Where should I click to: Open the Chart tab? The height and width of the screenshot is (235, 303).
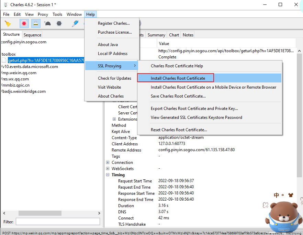(x=174, y=35)
